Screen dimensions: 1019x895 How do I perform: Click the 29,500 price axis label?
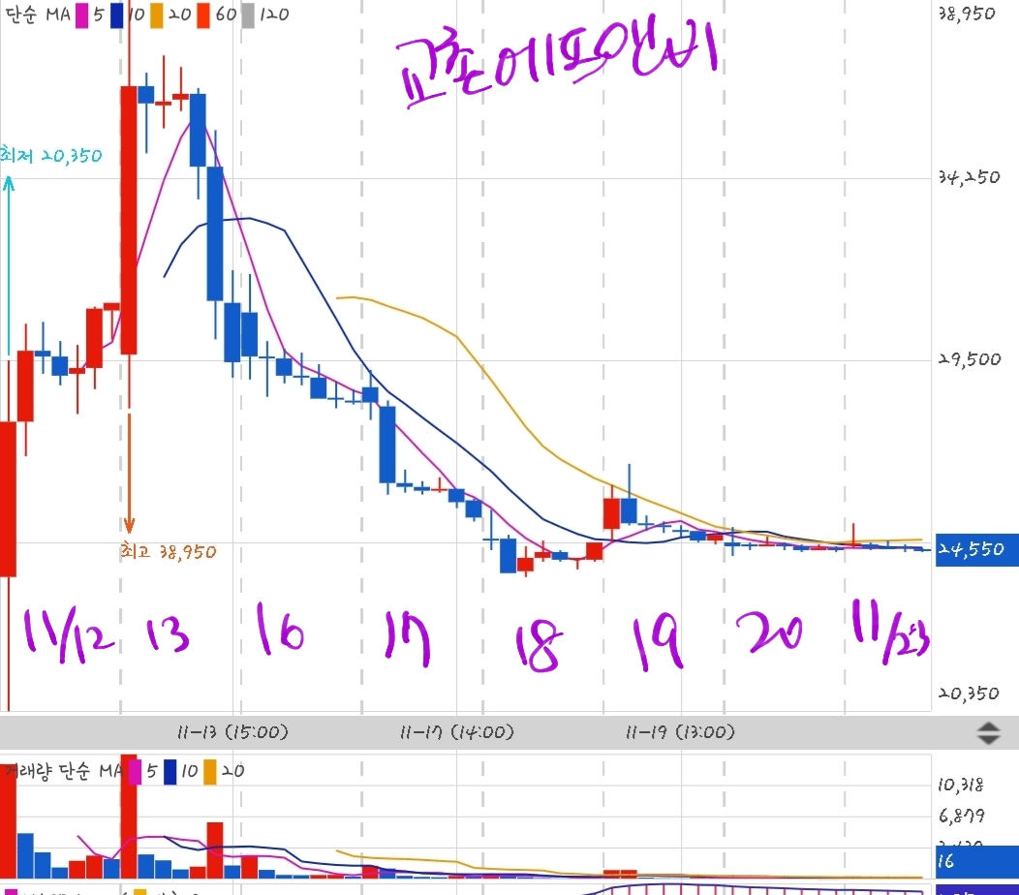970,358
